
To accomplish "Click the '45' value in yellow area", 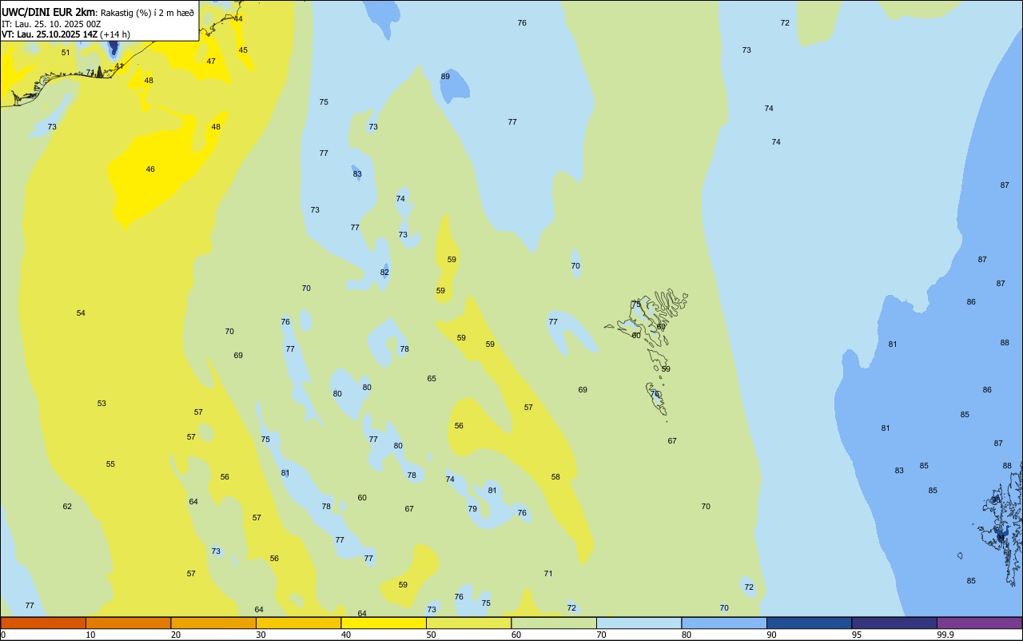I will point(243,50).
